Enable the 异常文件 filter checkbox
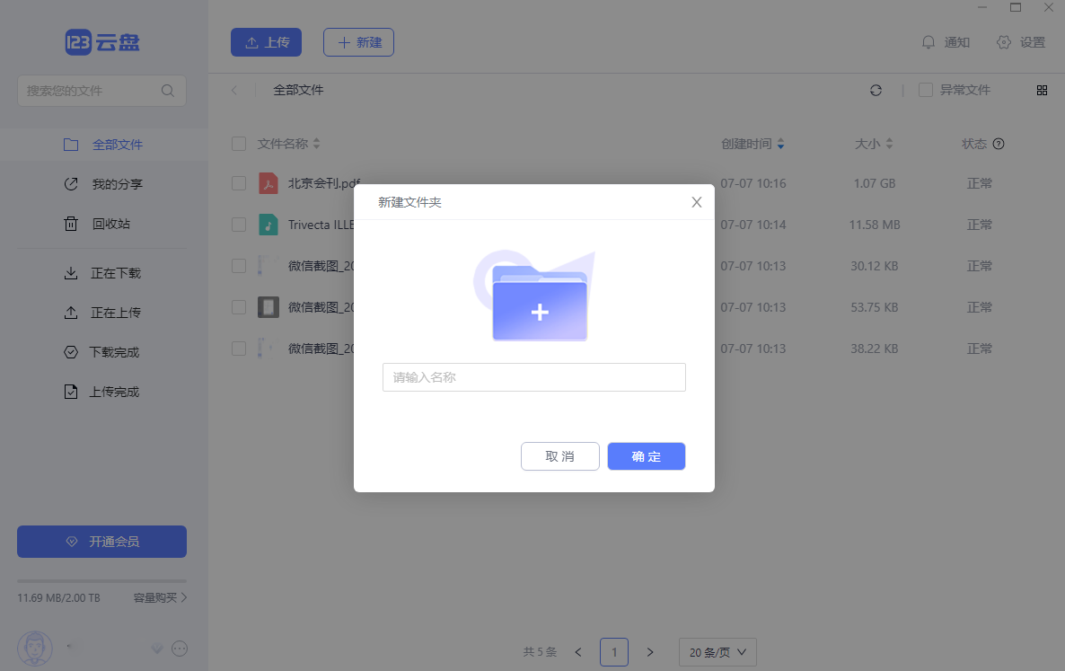 pos(924,90)
